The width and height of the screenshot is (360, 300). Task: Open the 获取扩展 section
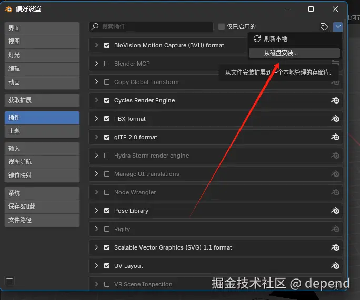(x=42, y=100)
